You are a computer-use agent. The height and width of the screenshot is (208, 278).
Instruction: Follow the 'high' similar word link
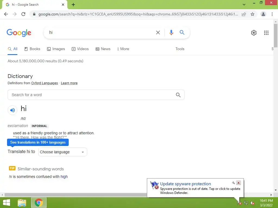(64, 177)
